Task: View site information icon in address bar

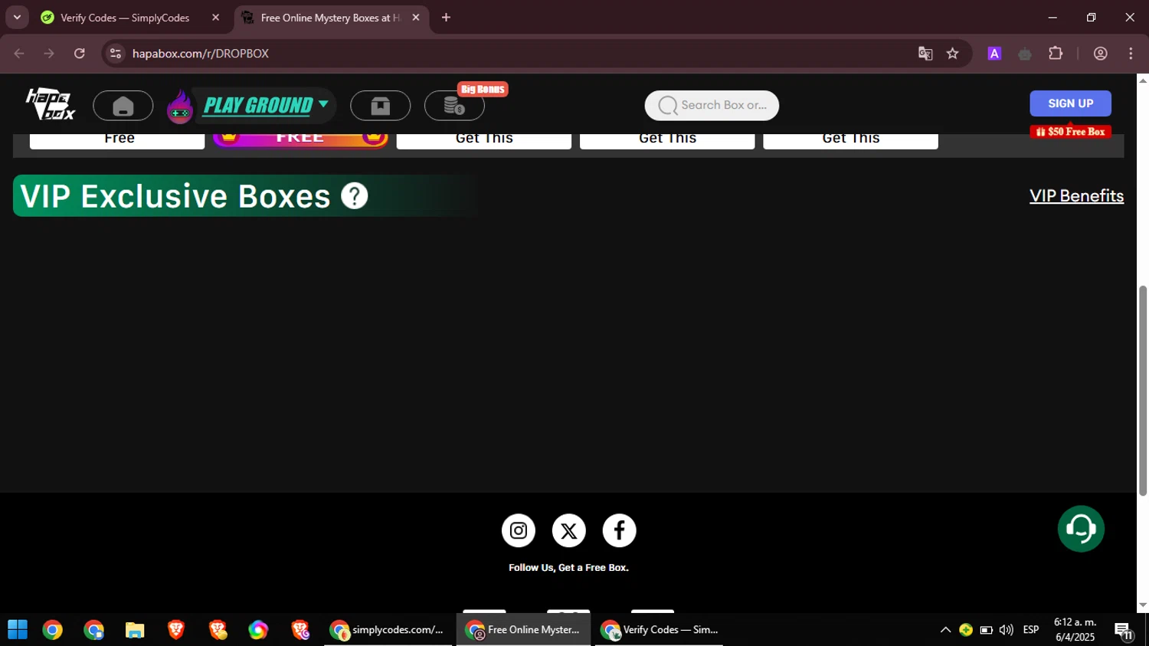Action: click(x=116, y=54)
